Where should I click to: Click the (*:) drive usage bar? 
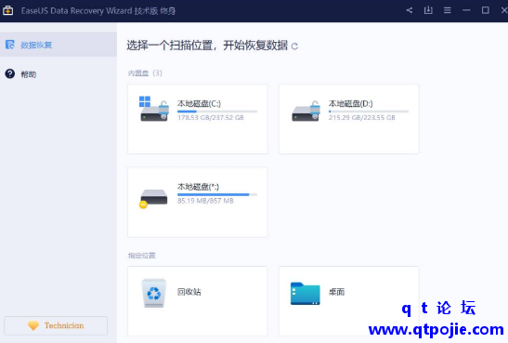(217, 195)
